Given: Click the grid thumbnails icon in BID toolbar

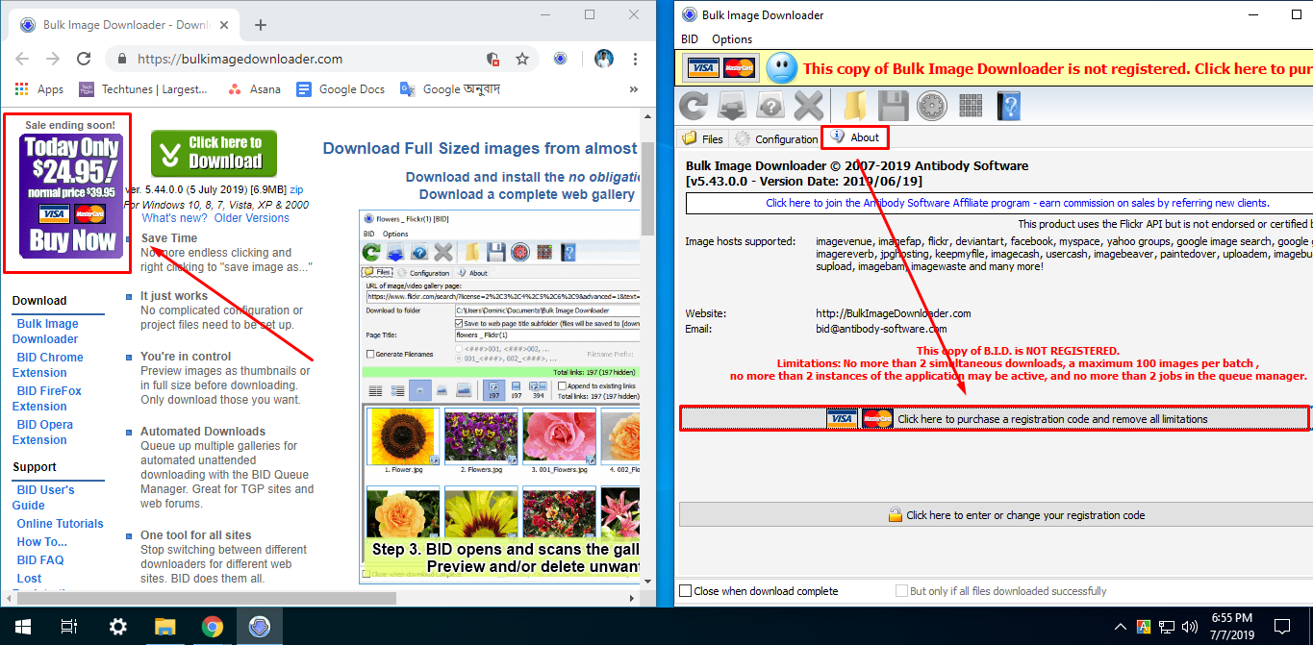Looking at the screenshot, I should (x=970, y=105).
